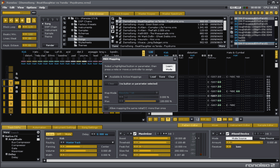Select the DSP Chain radio button
280x168 pixels.
43,27
